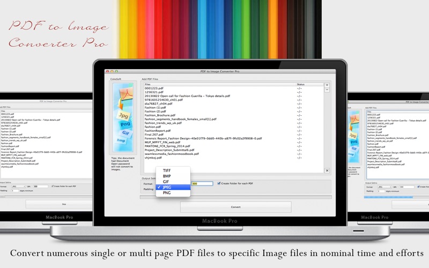429x268 pixels.
Task: Remove selected file with the minus button
Action: [327, 90]
